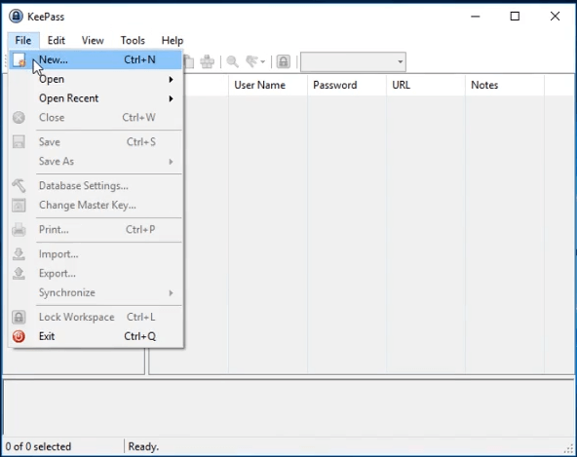Expand the Open submenu
Viewport: 577px width, 457px height.
click(x=96, y=79)
